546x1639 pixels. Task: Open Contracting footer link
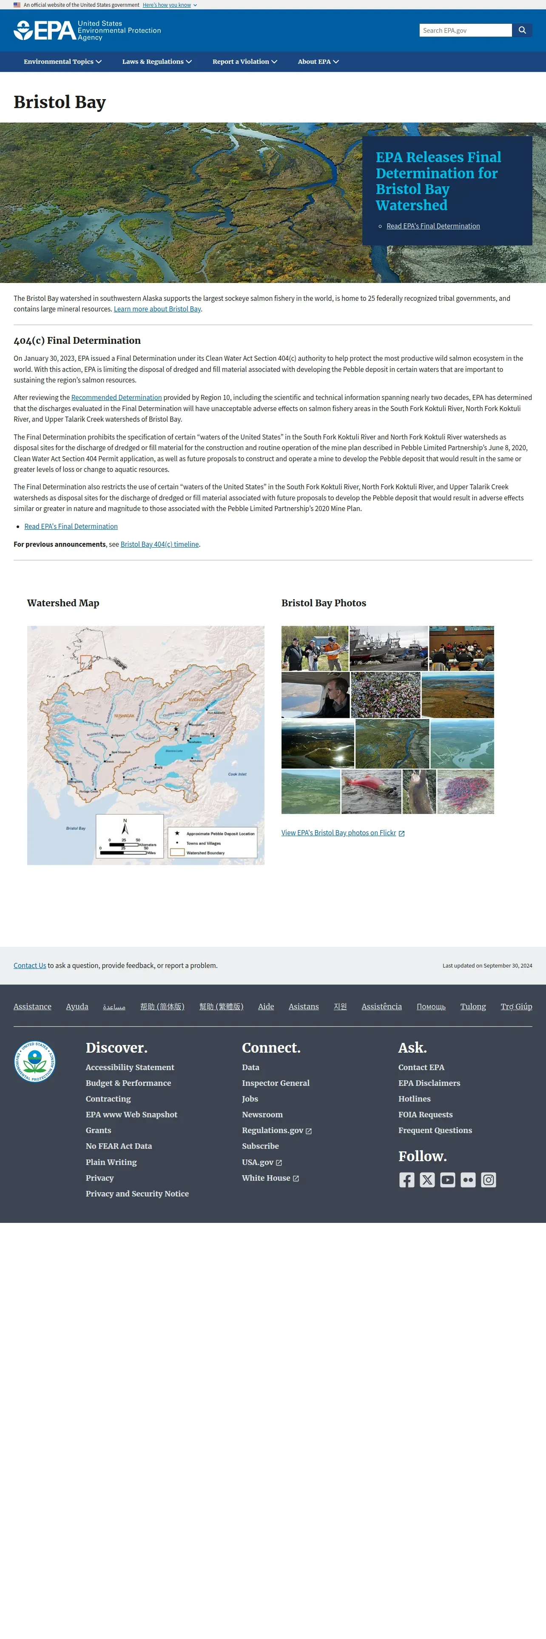108,1099
